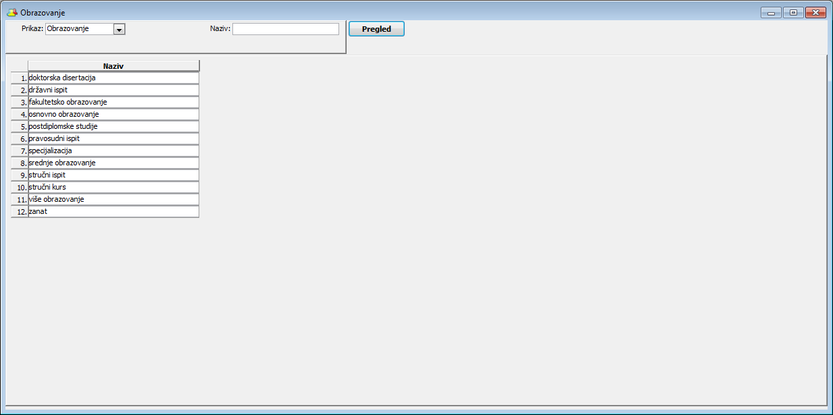Select the row 'državni ispit'
833x415 pixels.
point(113,90)
